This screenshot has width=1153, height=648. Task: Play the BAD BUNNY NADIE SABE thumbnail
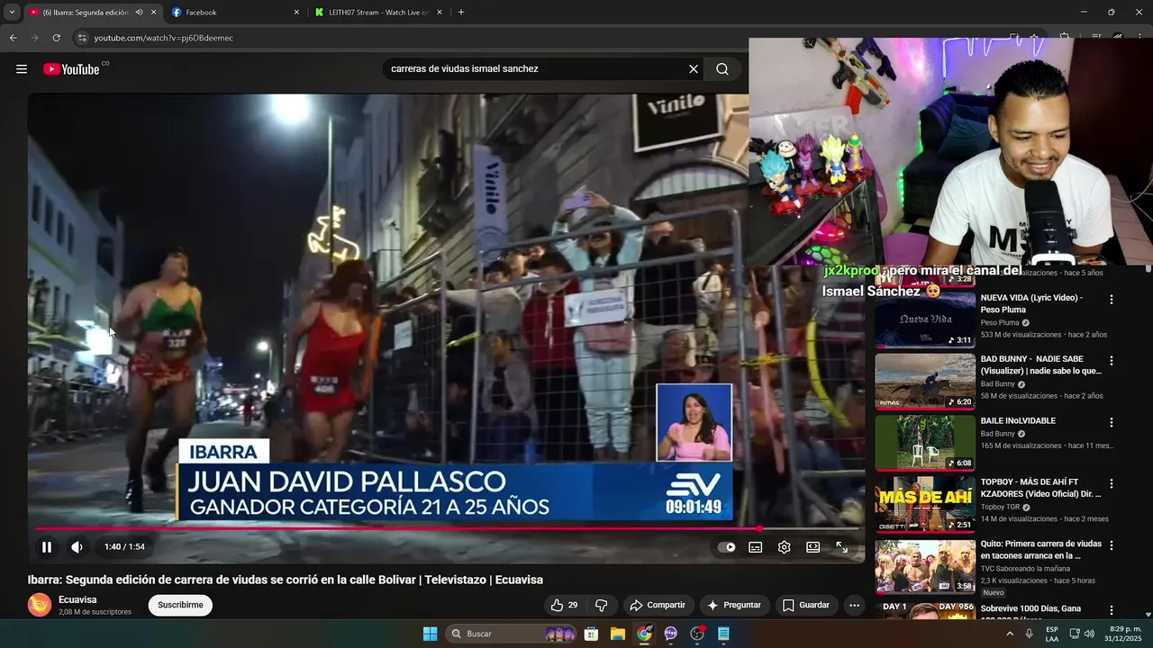pos(925,381)
